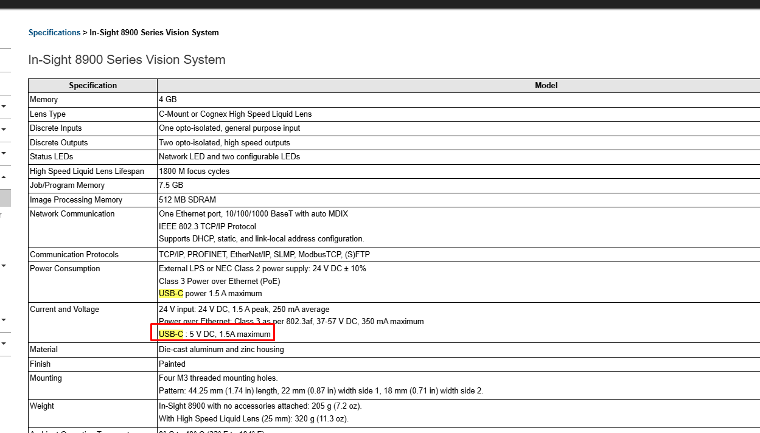The height and width of the screenshot is (433, 760).
Task: Select the 'Power Consumption' cell
Action: point(92,282)
